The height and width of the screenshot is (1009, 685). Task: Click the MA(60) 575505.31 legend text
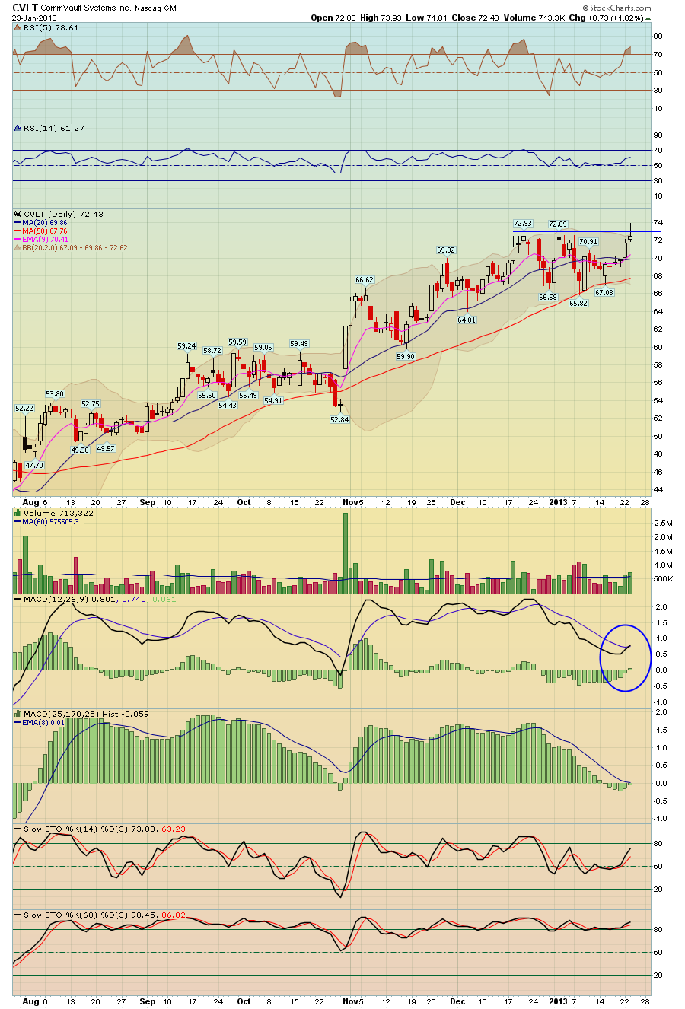tap(52, 521)
